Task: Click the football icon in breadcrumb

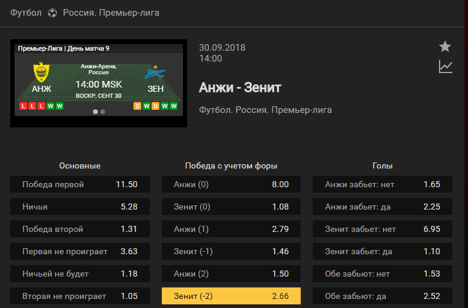Action: tap(53, 13)
